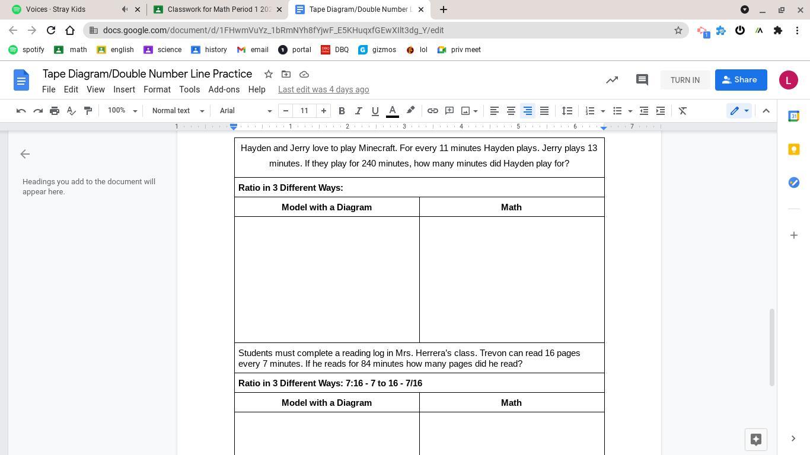Set right text alignment
This screenshot has width=810, height=455.
tap(527, 111)
